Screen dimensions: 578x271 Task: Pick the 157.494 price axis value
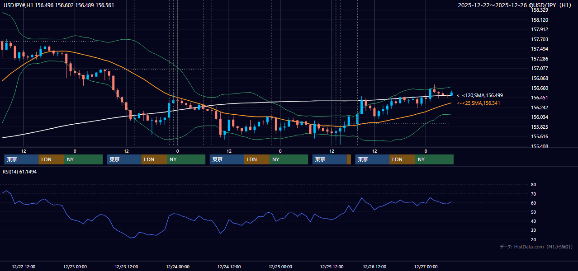click(540, 49)
